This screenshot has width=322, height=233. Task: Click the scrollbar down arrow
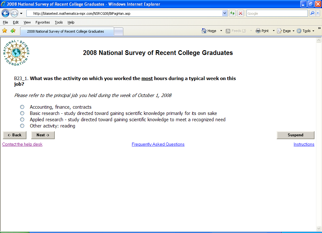click(319, 228)
